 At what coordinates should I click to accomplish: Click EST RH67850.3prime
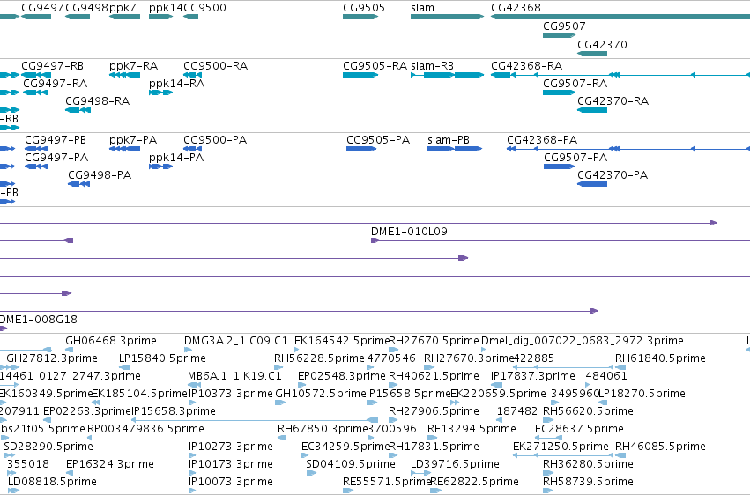[x=323, y=429]
